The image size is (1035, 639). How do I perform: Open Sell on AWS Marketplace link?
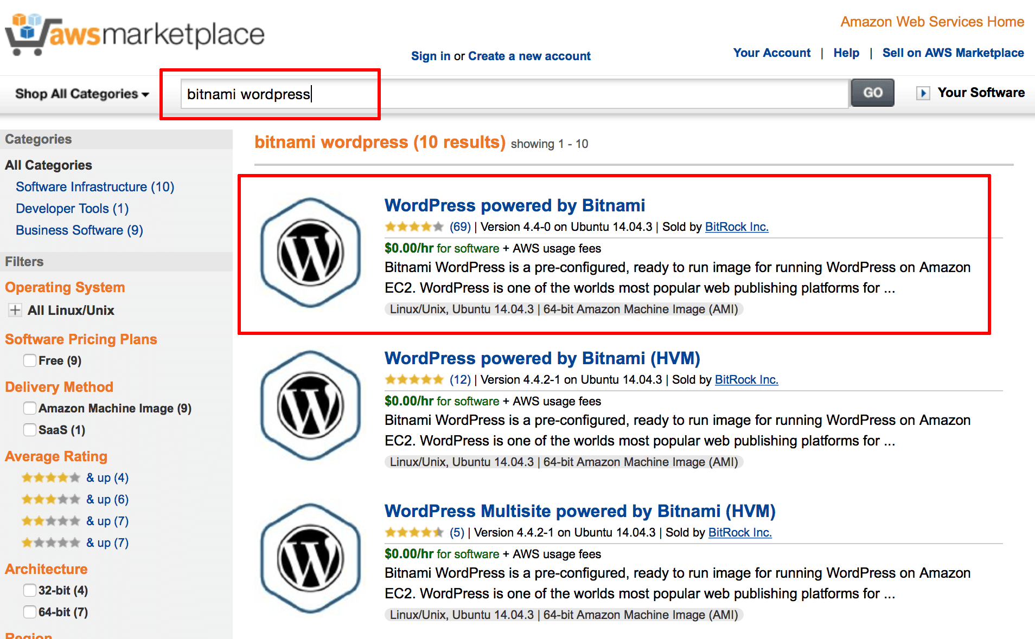(953, 53)
